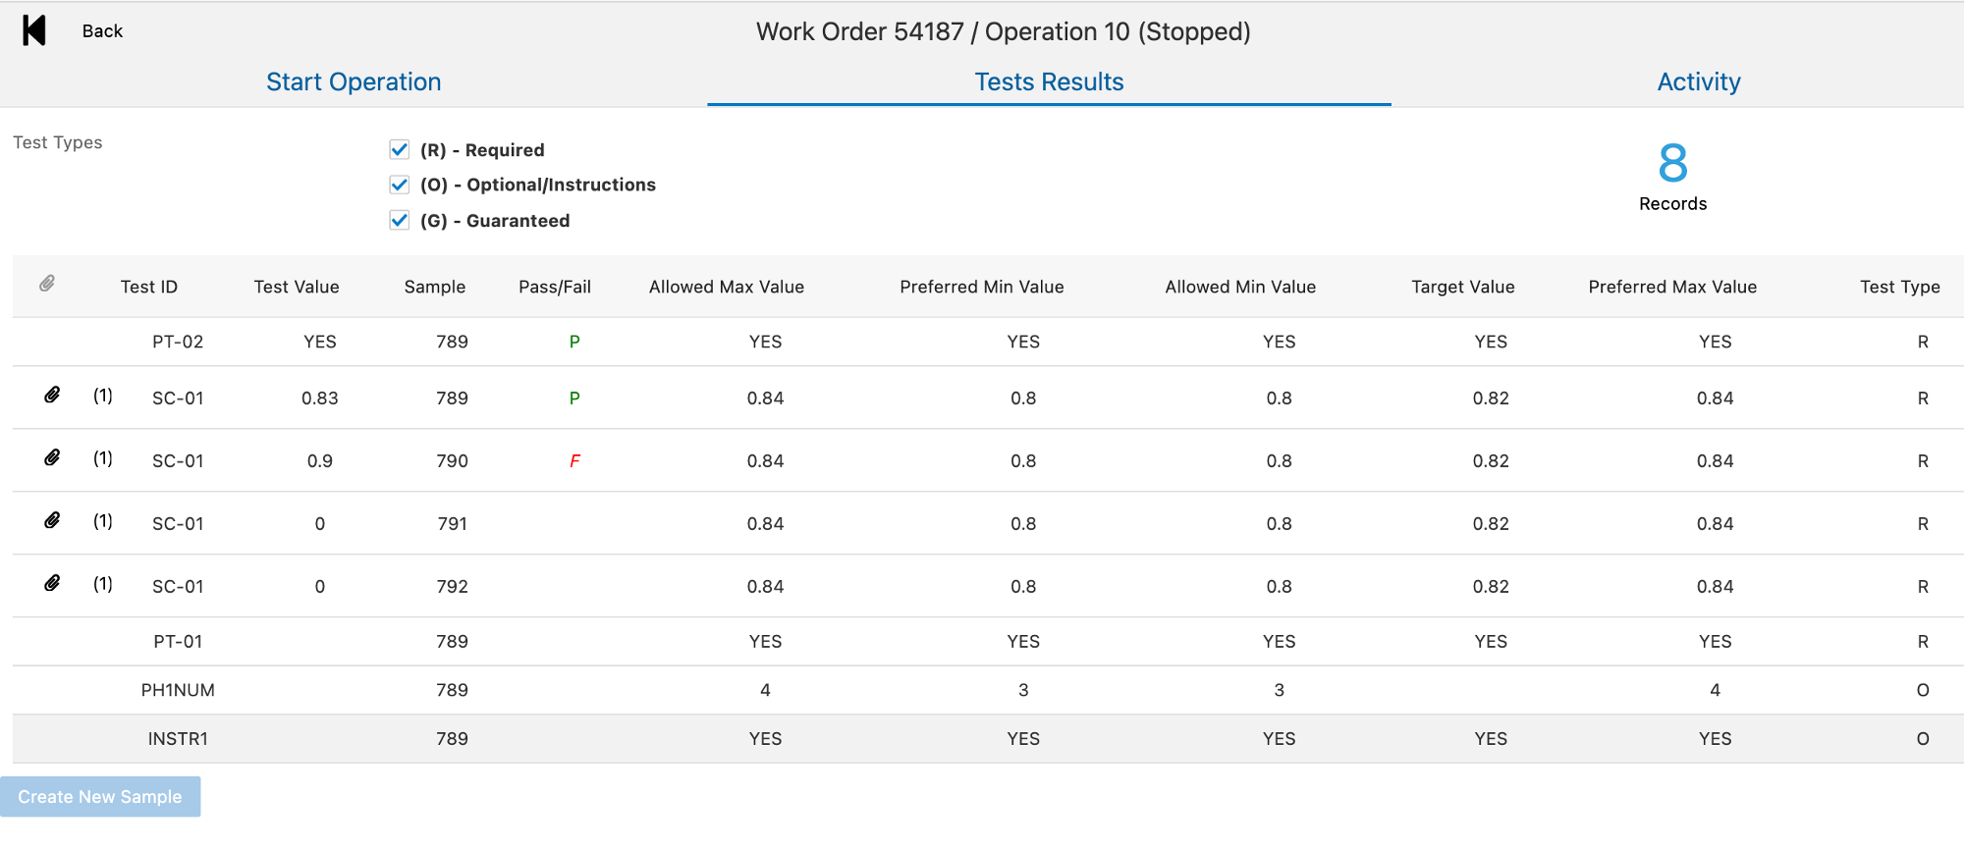Open attachment for SC-01 sample 790
1966x850 pixels.
coord(52,458)
